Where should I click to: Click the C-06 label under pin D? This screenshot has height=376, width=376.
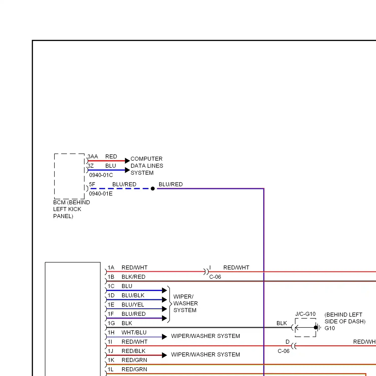284,351
